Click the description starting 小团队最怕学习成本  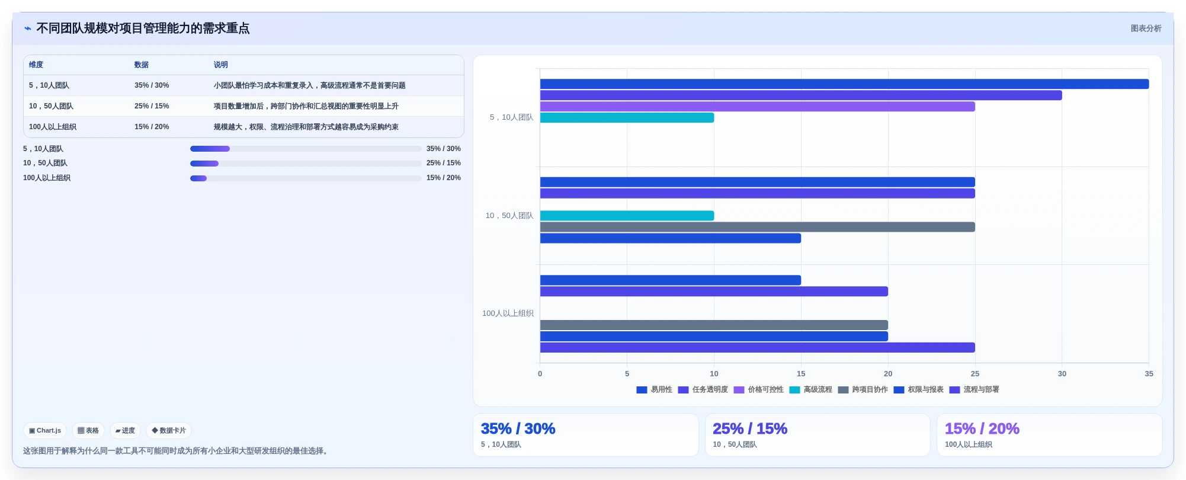(x=310, y=85)
